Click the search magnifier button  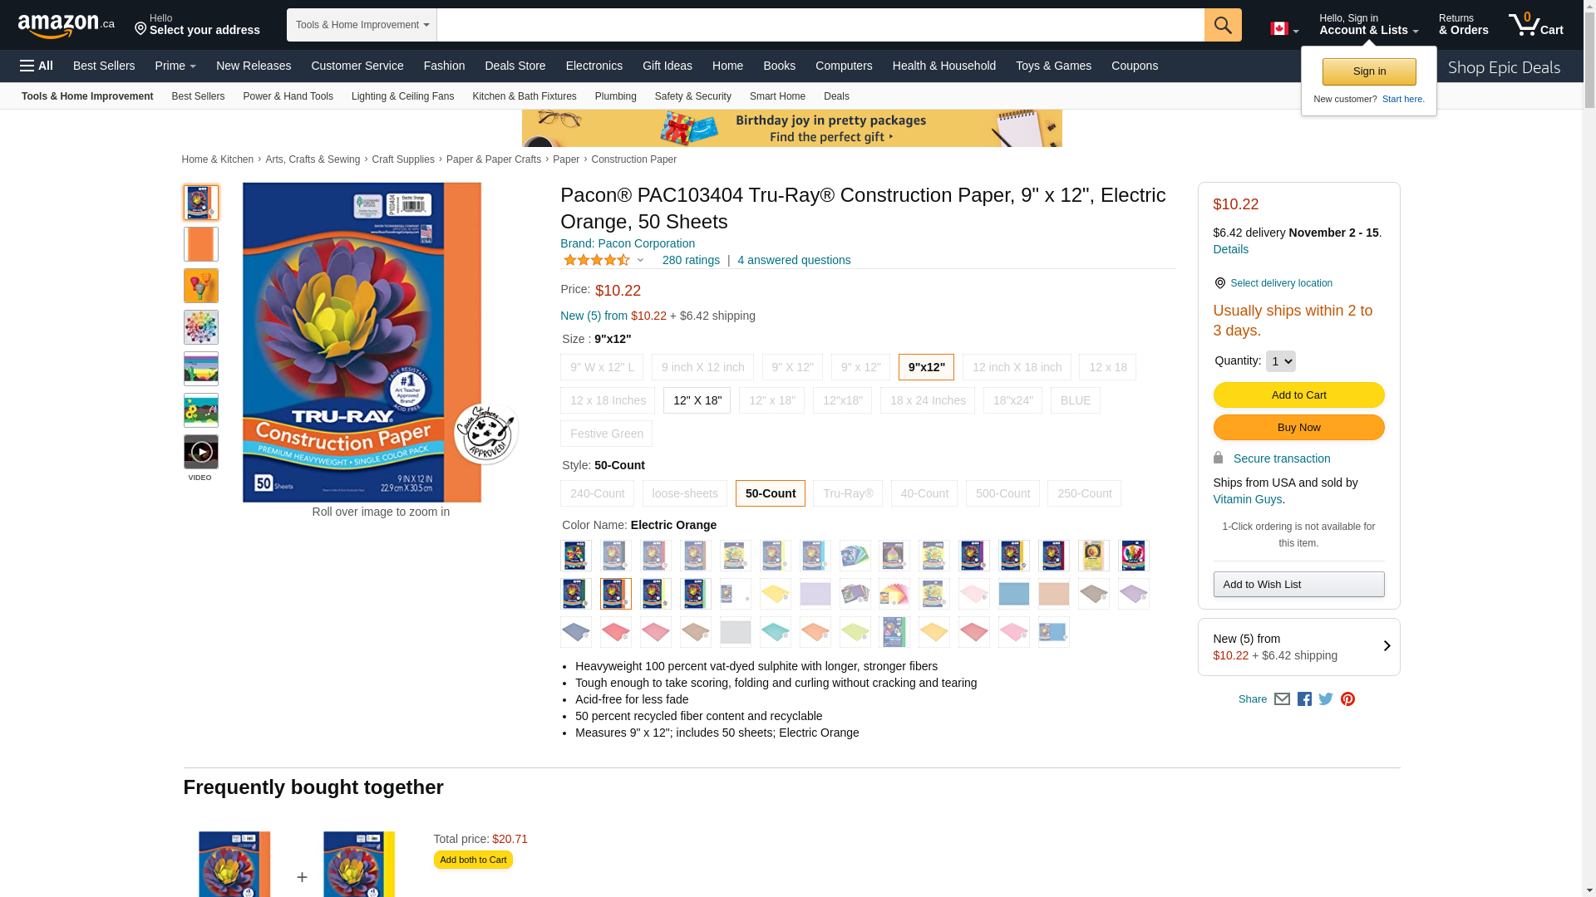[1223, 25]
